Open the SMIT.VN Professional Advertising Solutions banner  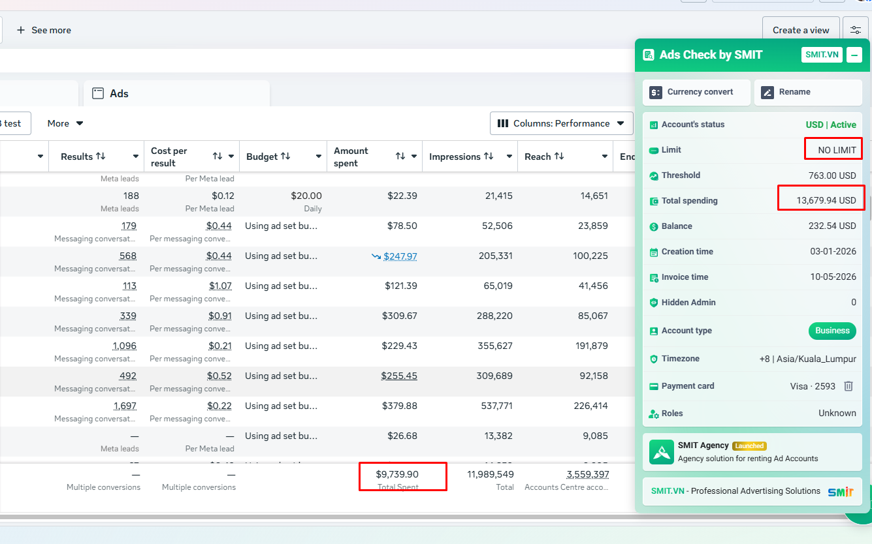point(752,492)
